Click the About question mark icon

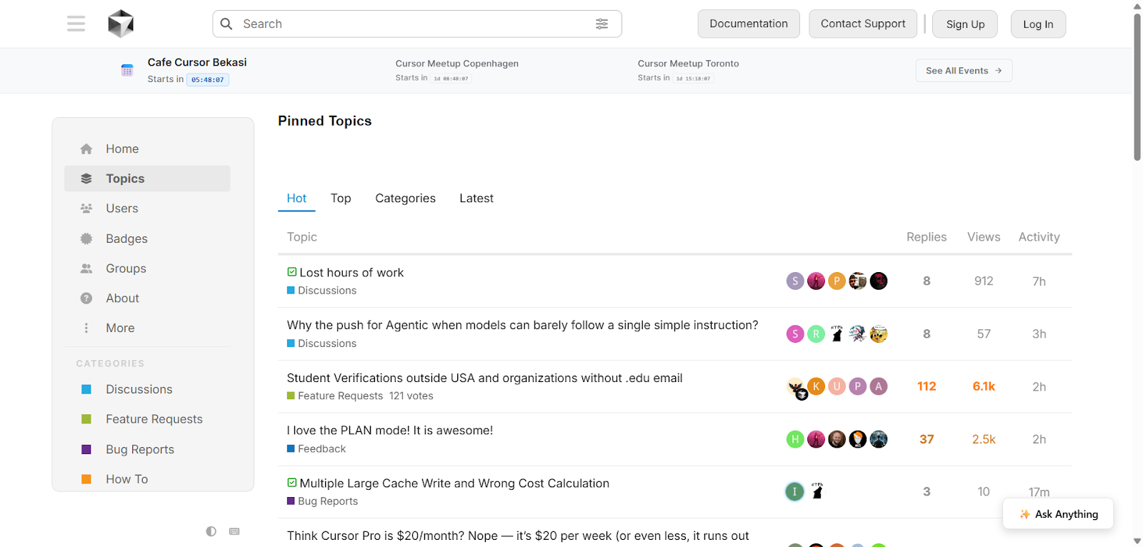(x=86, y=298)
